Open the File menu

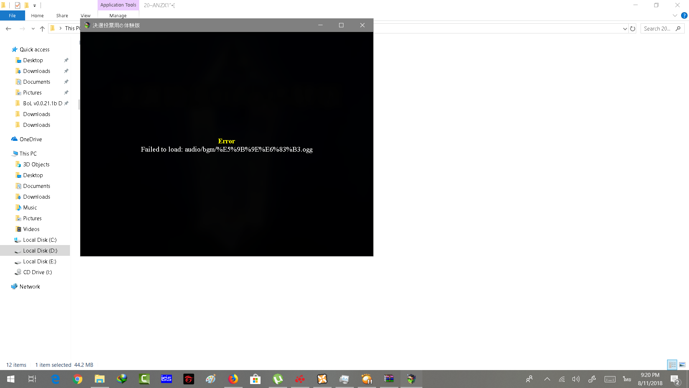[x=13, y=15]
